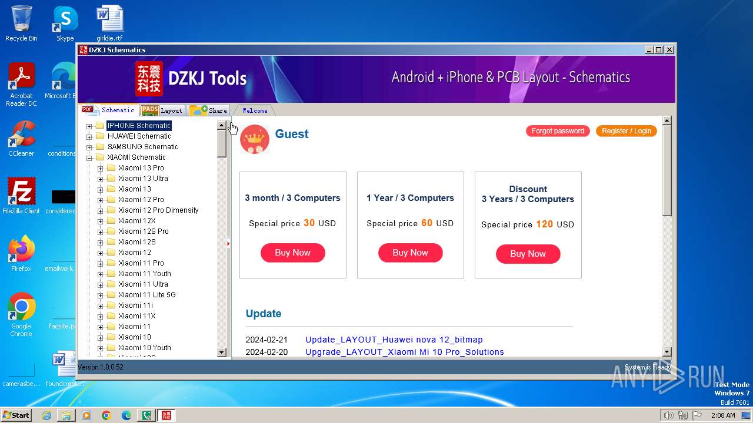Click the taskbar clock showing 2:08 AM
Image resolution: width=753 pixels, height=423 pixels.
point(723,415)
